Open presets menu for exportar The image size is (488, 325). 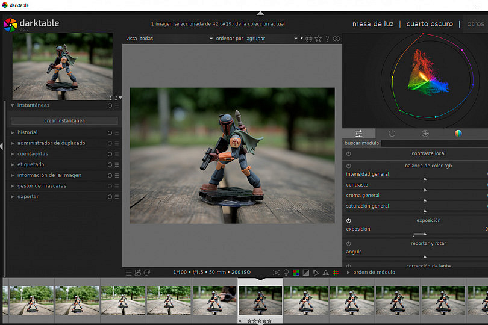pos(117,197)
